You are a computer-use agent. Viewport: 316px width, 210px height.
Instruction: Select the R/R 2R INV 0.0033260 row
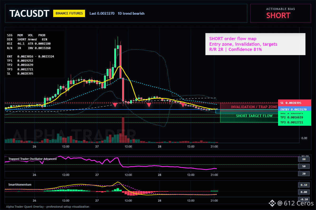(x=29, y=48)
